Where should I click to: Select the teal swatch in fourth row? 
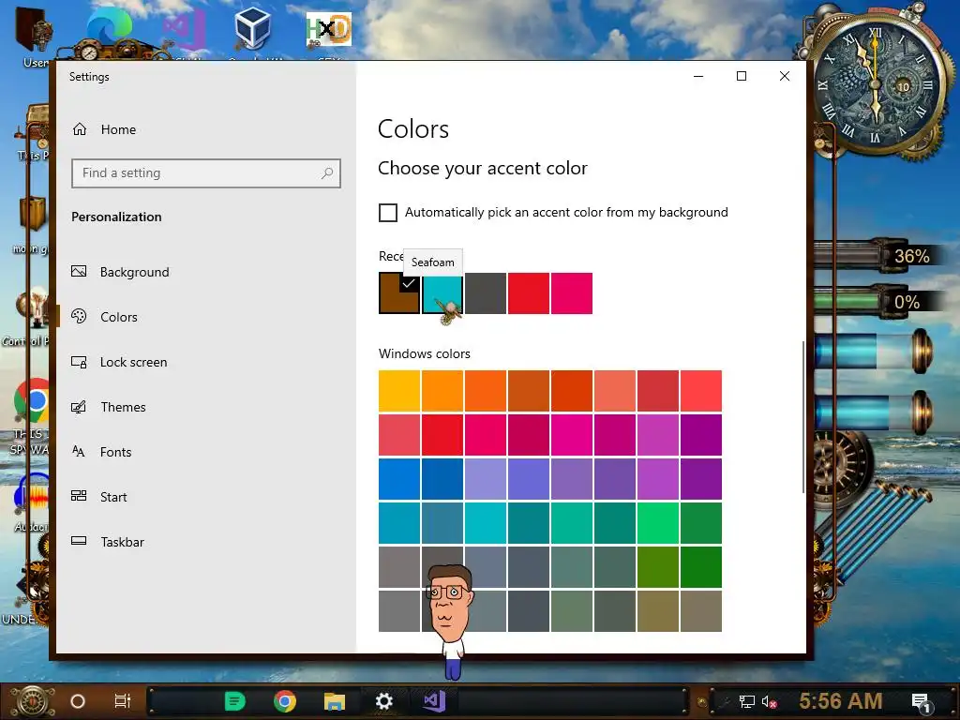[x=529, y=523]
